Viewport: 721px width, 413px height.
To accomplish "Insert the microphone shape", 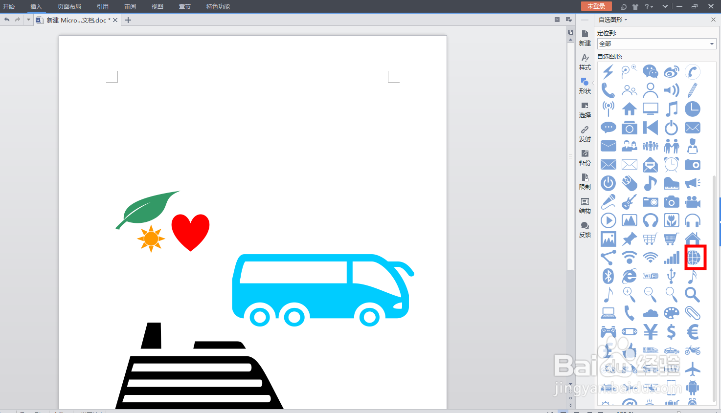I will coord(608,202).
